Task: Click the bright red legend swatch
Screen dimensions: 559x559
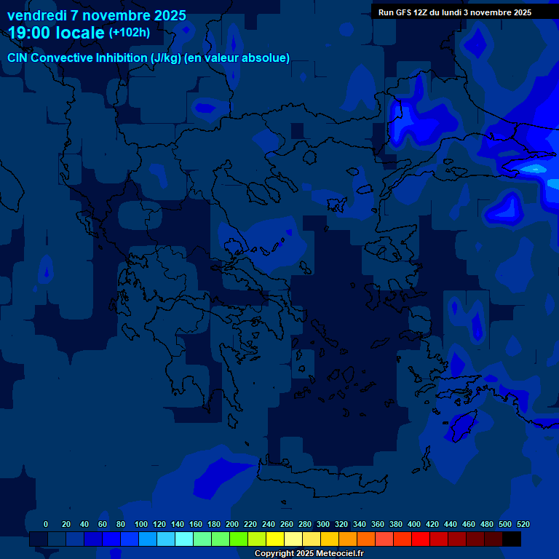Action: (x=421, y=539)
